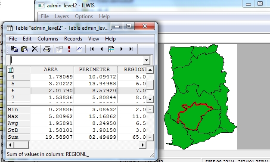Go to previous record arrow icon
Image resolution: width=270 pixels, height=162 pixels.
(102, 49)
